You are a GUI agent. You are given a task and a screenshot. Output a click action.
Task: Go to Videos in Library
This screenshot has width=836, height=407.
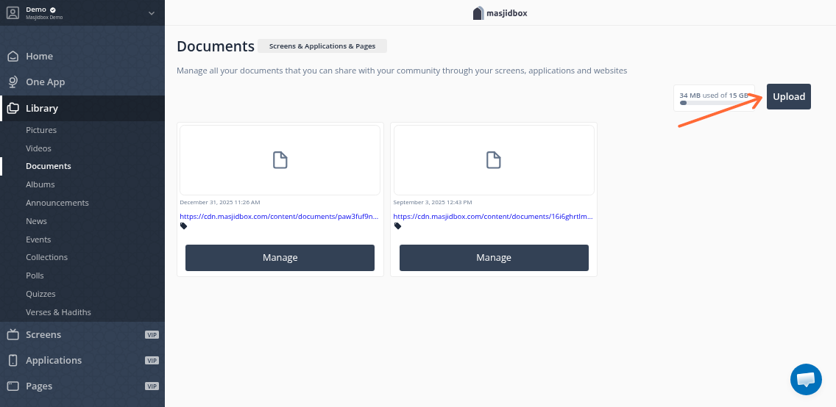point(38,148)
